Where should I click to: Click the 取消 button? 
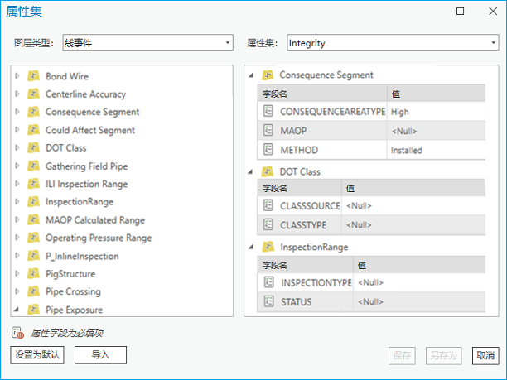(x=485, y=356)
